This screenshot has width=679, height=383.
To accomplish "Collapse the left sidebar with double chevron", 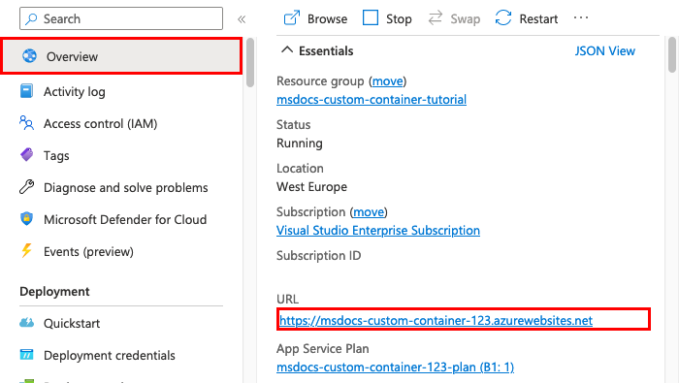I will click(242, 19).
